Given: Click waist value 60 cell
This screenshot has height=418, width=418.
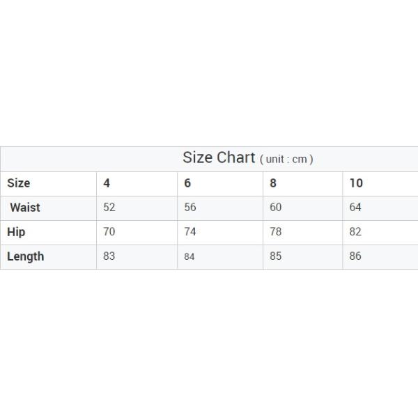Looking at the screenshot, I should [276, 208].
